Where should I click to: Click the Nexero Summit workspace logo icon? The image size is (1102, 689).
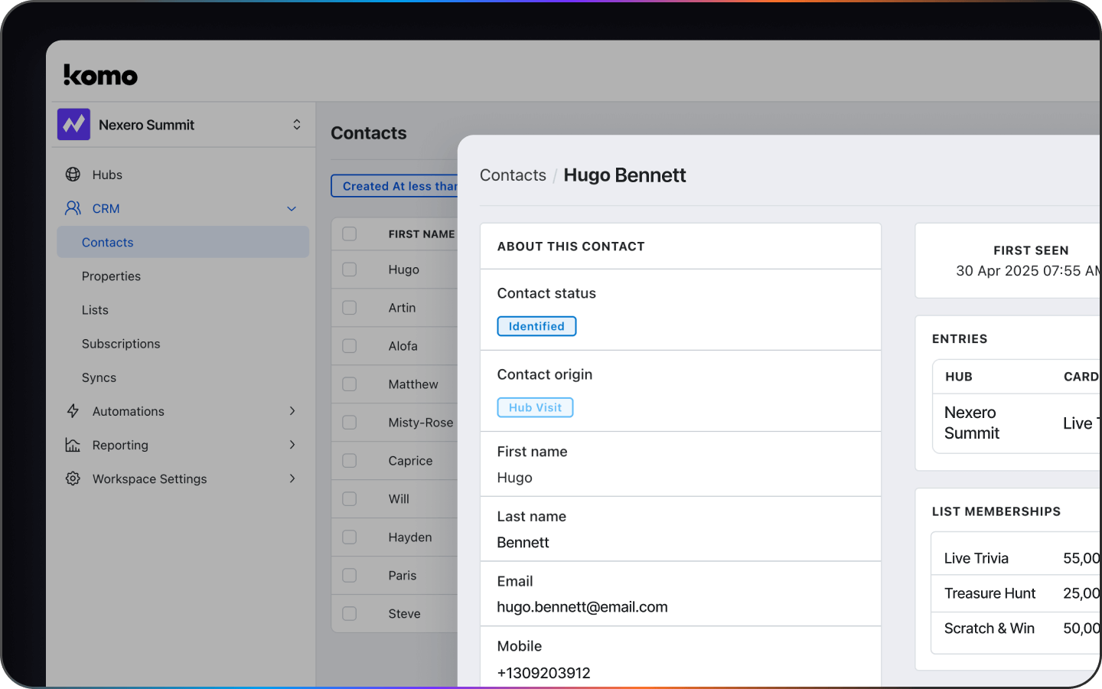(x=73, y=124)
